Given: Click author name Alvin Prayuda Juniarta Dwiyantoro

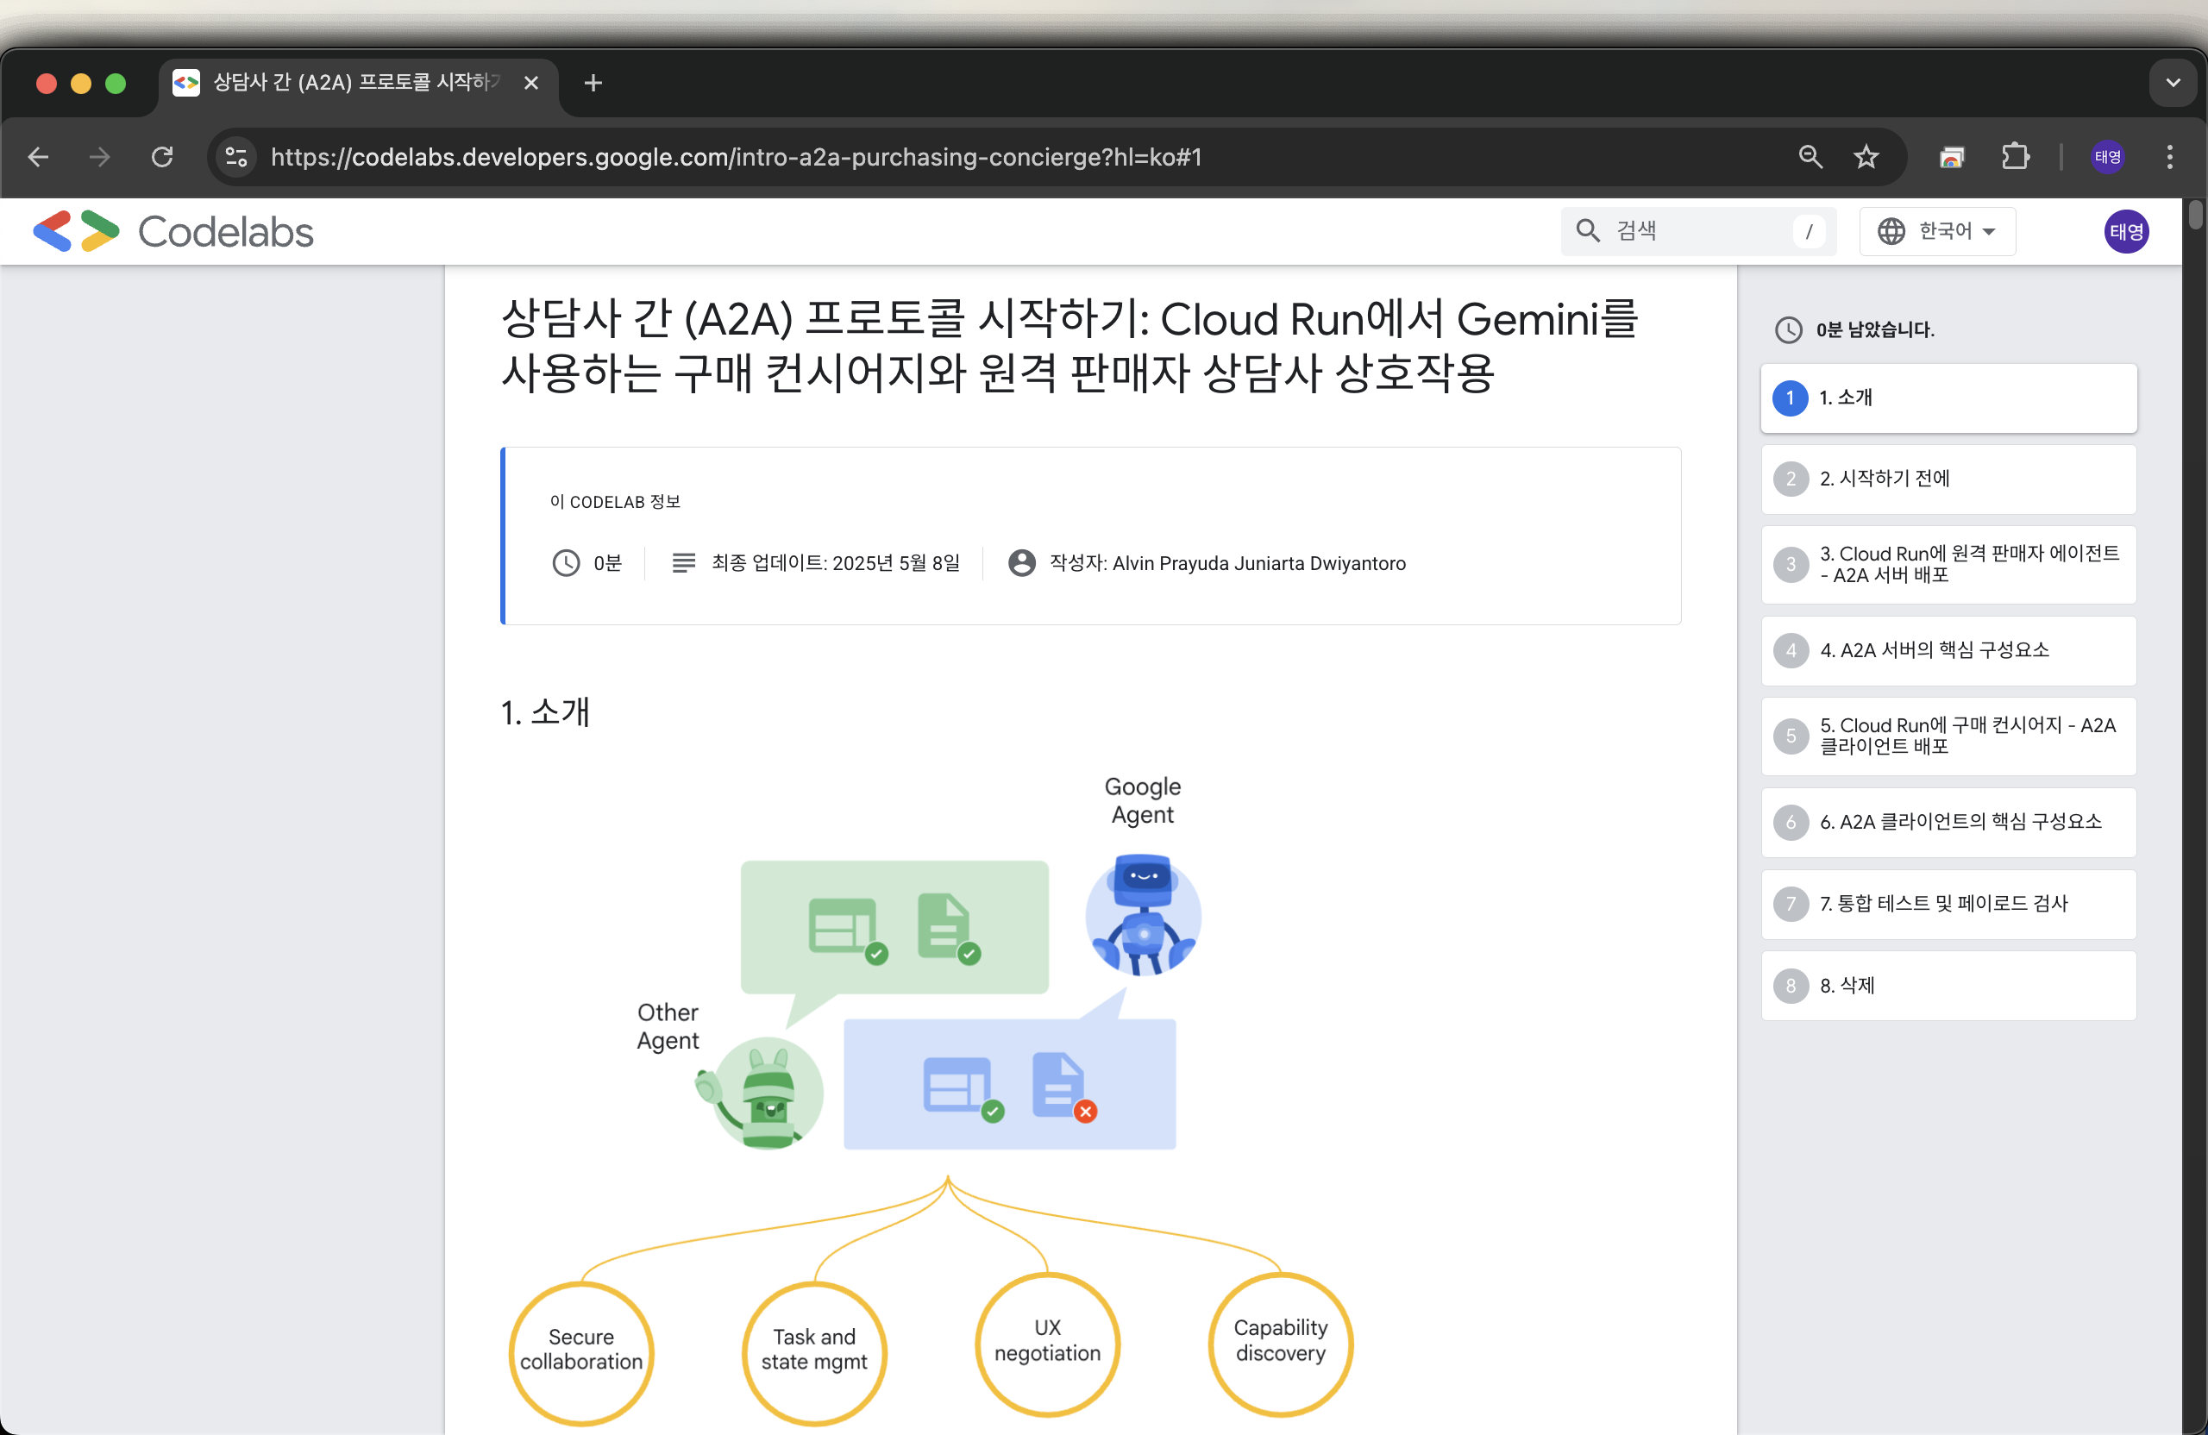Looking at the screenshot, I should (x=1259, y=563).
